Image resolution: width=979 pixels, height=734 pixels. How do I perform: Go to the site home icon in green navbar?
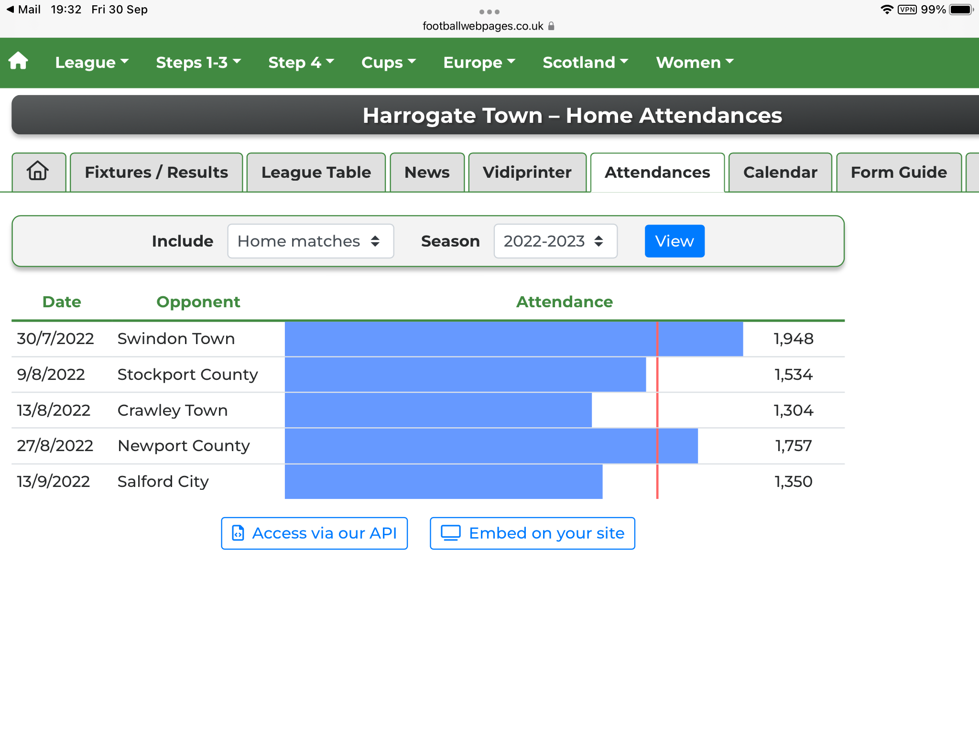click(x=18, y=62)
